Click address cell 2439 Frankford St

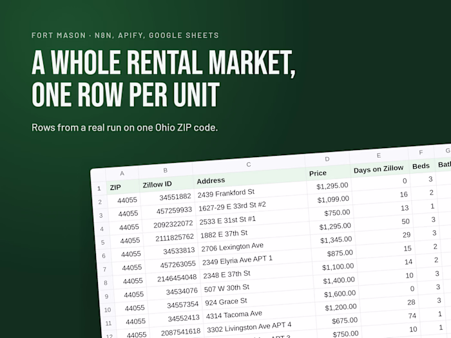pos(251,192)
